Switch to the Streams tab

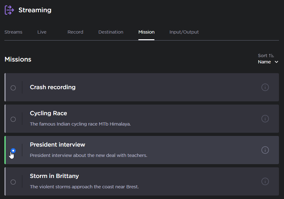coord(13,32)
